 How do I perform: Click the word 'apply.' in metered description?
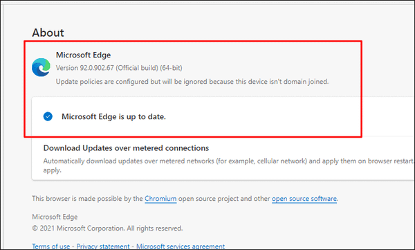click(52, 170)
